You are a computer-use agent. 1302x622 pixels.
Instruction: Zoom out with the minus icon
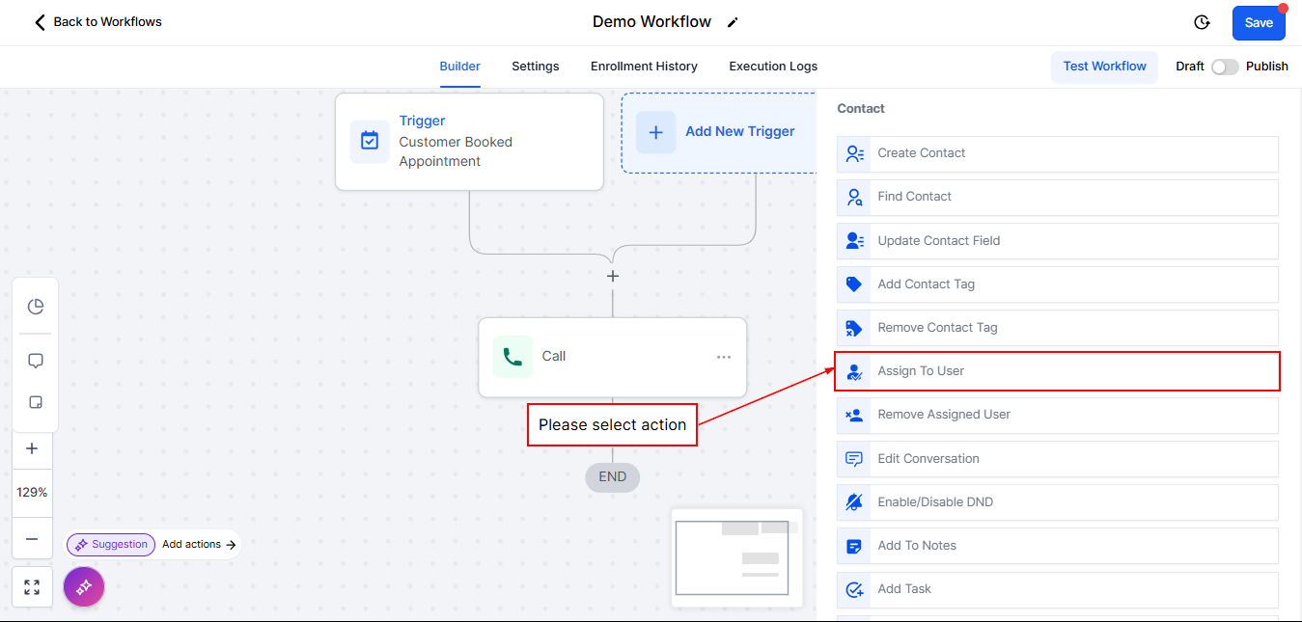[32, 539]
